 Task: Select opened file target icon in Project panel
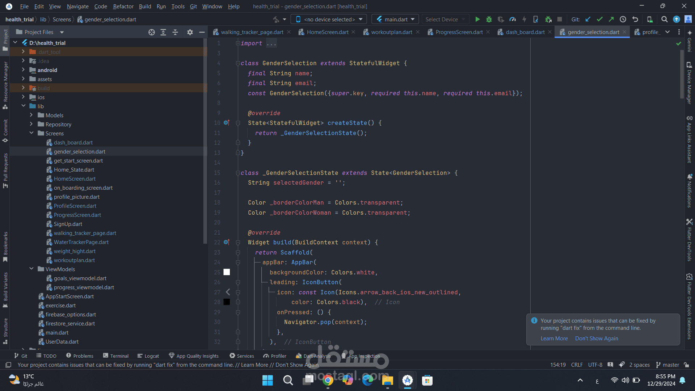click(152, 32)
